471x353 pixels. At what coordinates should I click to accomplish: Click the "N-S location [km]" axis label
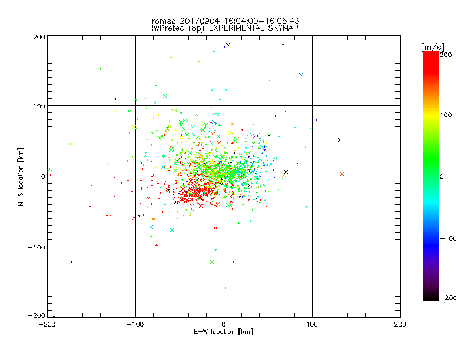click(x=21, y=176)
